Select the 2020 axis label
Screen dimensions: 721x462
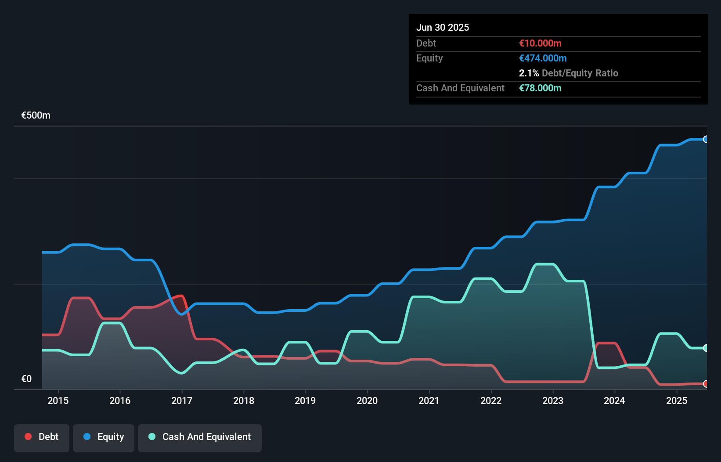click(368, 401)
